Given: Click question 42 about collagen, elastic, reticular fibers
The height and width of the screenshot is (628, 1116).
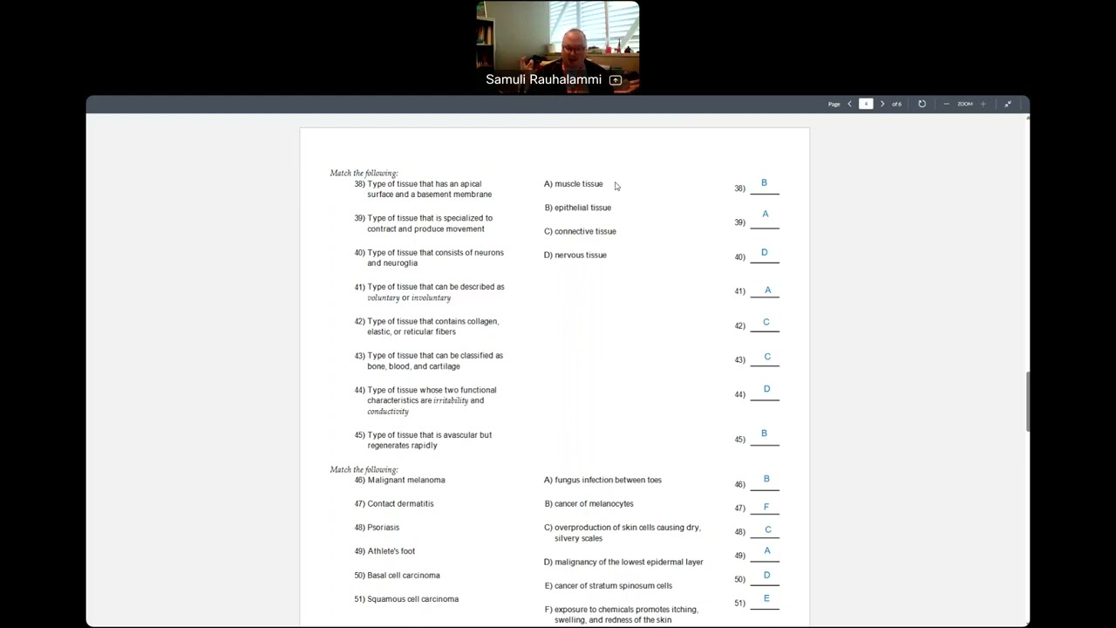Looking at the screenshot, I should point(426,326).
